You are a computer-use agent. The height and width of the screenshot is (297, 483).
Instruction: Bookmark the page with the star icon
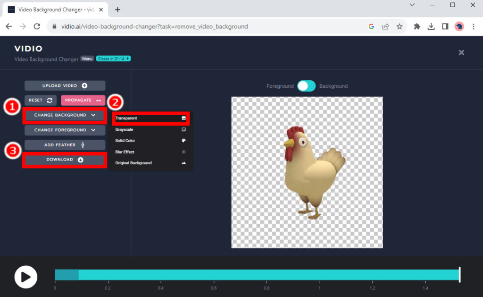[400, 26]
